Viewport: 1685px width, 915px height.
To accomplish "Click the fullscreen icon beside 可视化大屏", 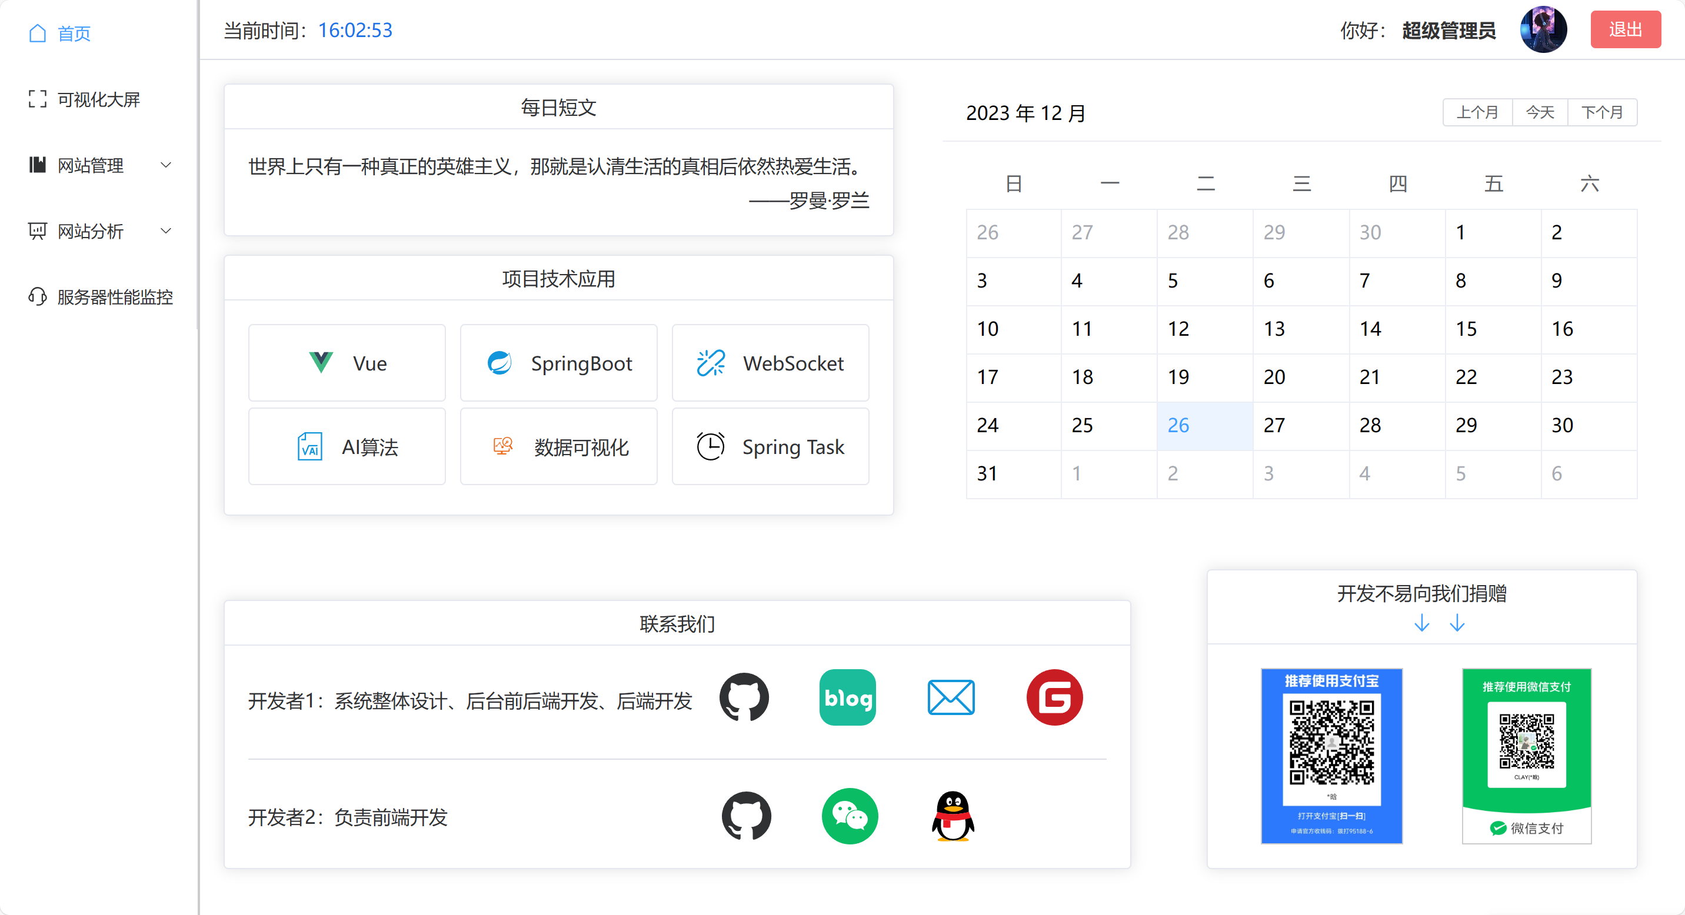I will (x=38, y=99).
